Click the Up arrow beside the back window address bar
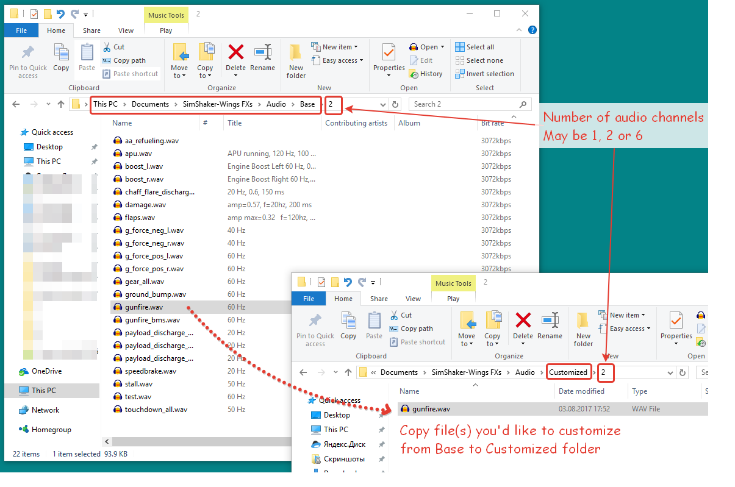The image size is (735, 487). click(61, 104)
